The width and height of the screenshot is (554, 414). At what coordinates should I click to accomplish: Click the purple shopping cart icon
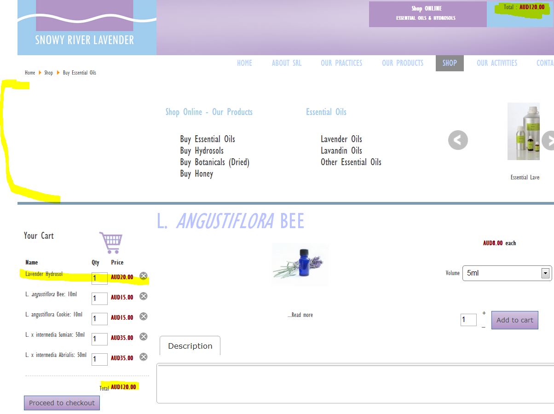point(111,242)
